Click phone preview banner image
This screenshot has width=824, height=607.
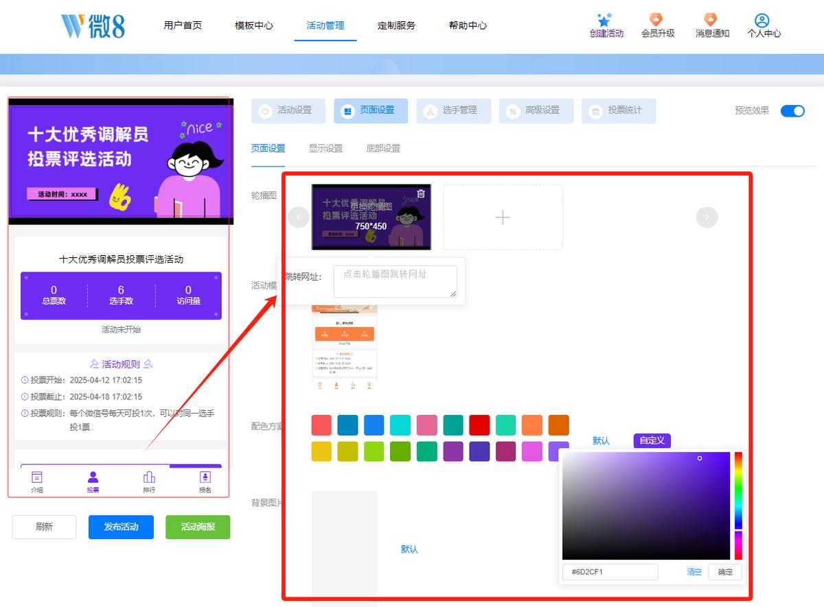click(121, 162)
